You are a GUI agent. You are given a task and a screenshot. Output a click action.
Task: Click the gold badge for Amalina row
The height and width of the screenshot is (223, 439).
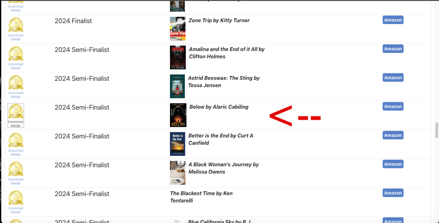16,54
